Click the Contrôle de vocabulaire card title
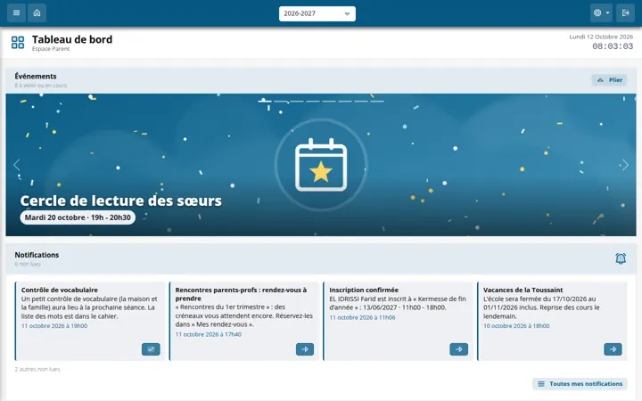This screenshot has width=642, height=401. (x=60, y=290)
